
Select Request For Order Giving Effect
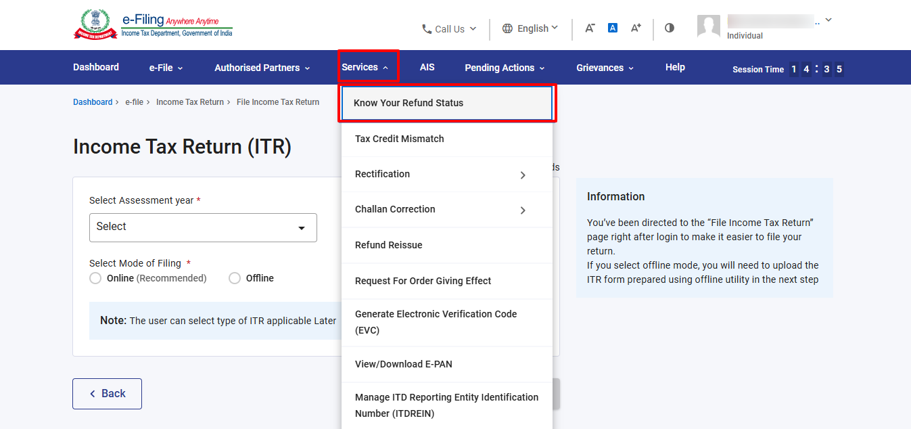click(x=447, y=281)
